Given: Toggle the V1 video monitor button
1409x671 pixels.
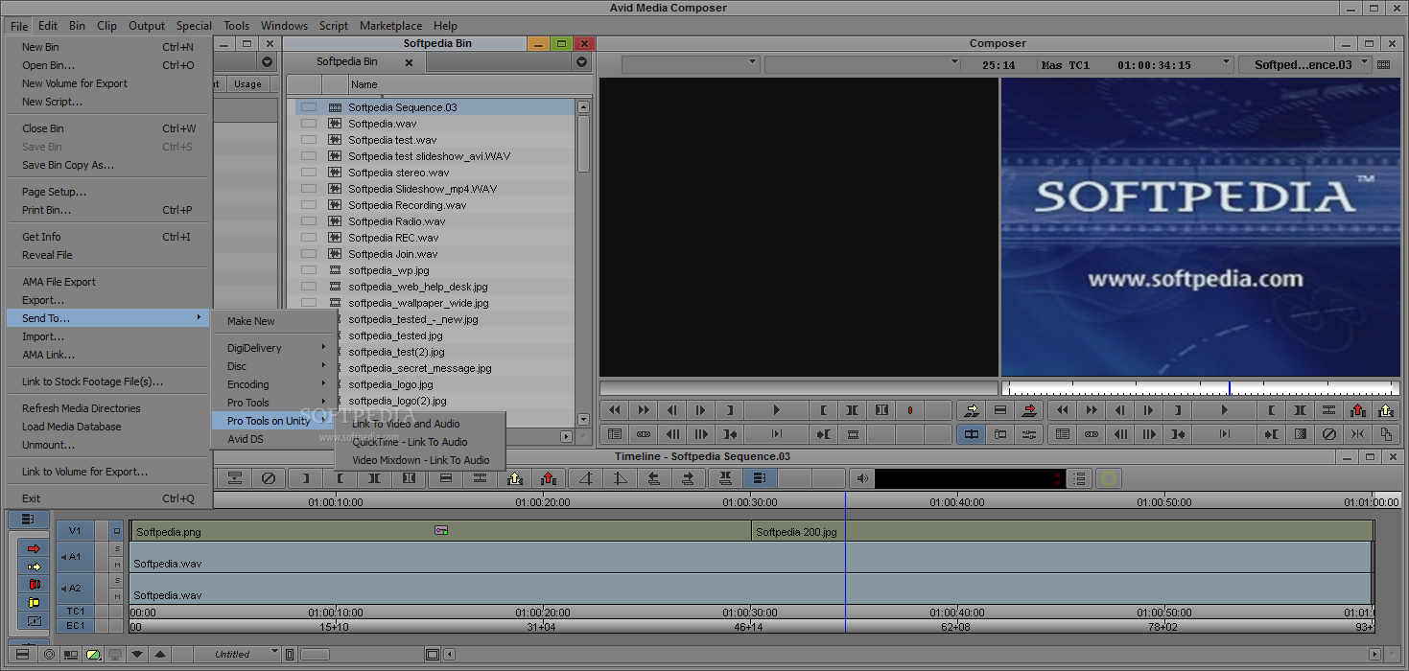Looking at the screenshot, I should [117, 531].
